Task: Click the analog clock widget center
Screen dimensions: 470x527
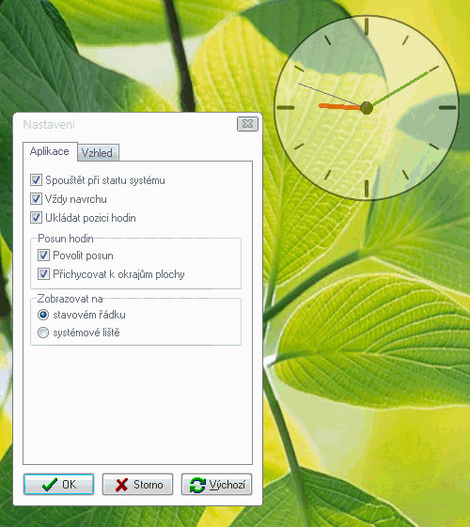Action: (x=367, y=108)
